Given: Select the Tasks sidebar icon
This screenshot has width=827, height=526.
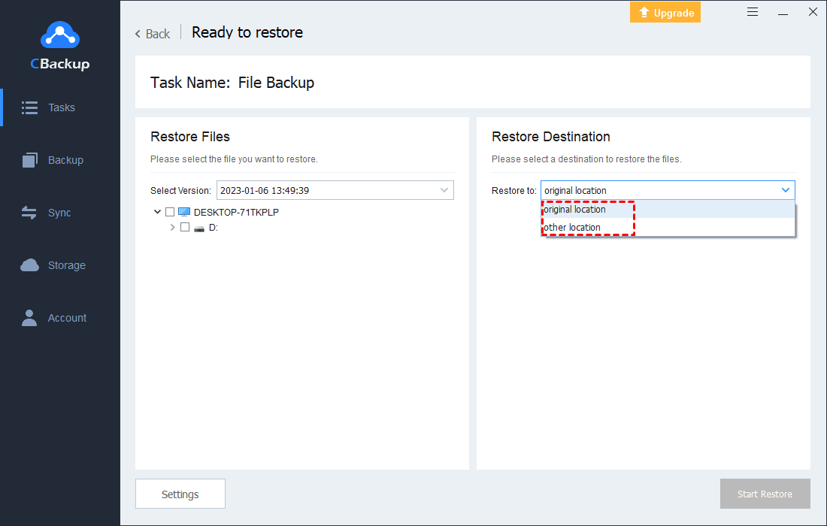Looking at the screenshot, I should [29, 107].
